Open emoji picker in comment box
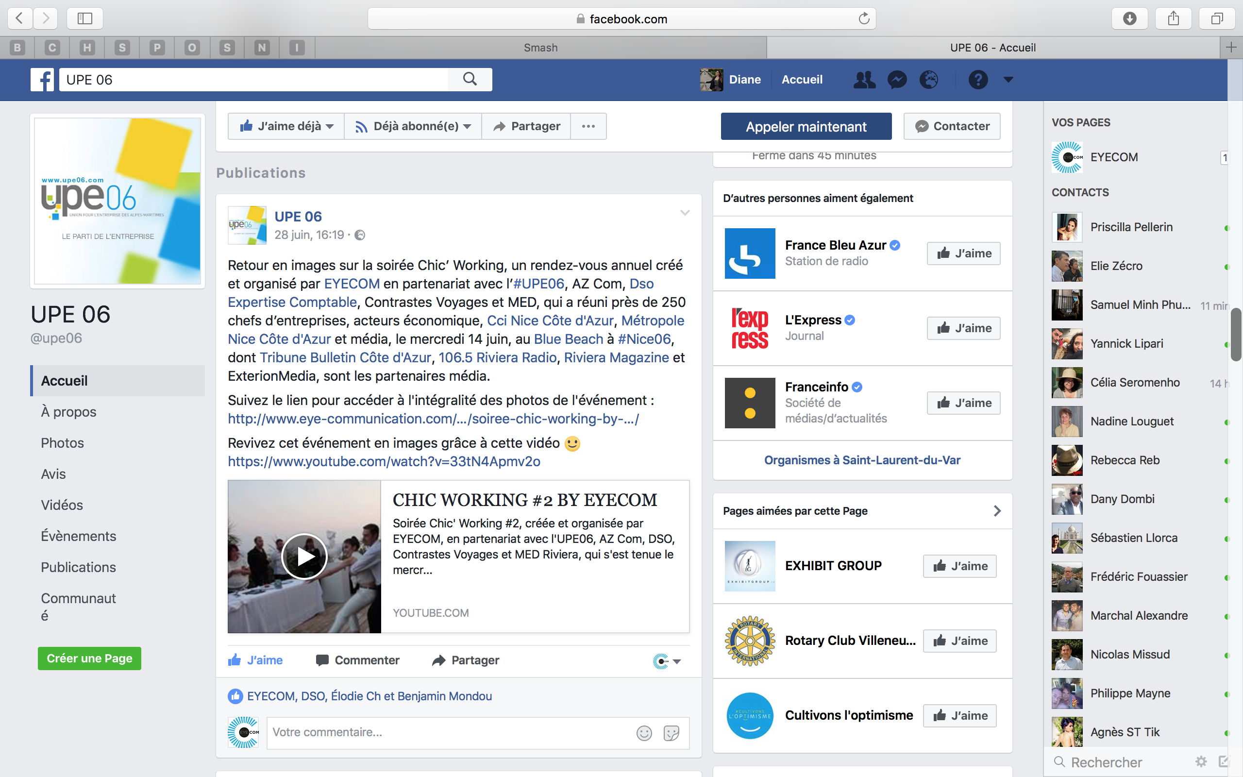 (x=643, y=733)
